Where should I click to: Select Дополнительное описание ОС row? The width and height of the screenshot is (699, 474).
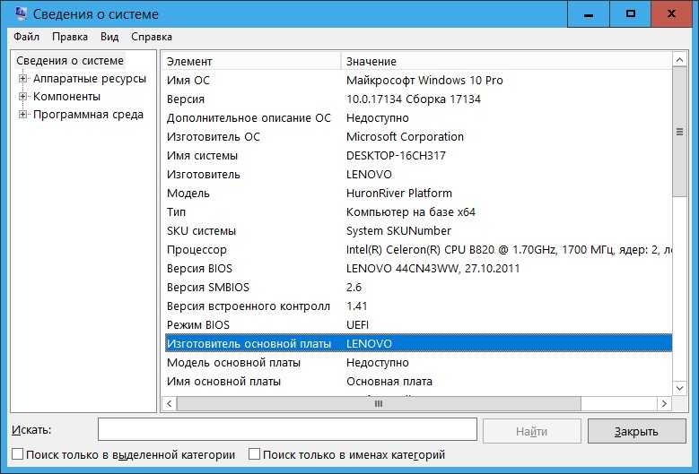(418, 118)
